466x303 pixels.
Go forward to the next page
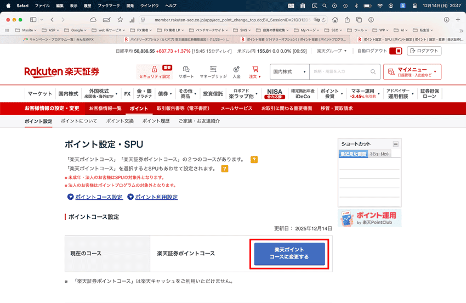click(x=62, y=20)
